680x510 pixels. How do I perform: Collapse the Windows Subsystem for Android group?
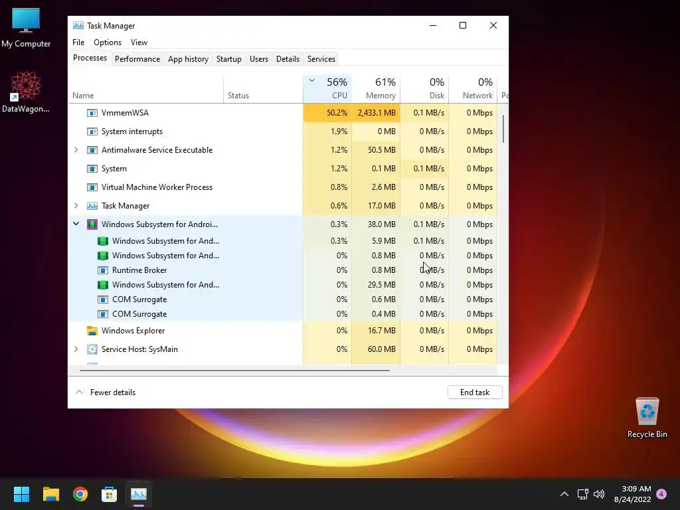pos(76,224)
